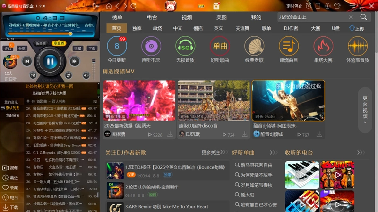Click the equalizer icon in the player
378x212 pixels.
pyautogui.click(x=33, y=75)
